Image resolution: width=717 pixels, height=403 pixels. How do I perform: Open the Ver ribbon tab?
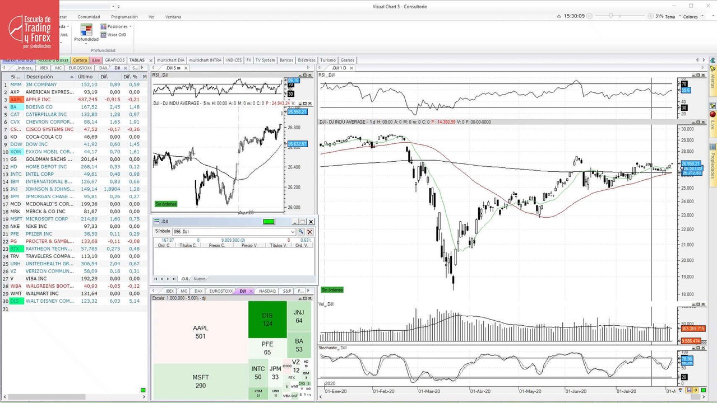[x=151, y=17]
